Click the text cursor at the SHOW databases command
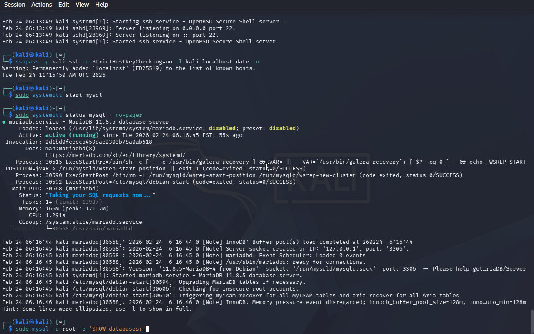Screen dimensions: 534x334 147,329
